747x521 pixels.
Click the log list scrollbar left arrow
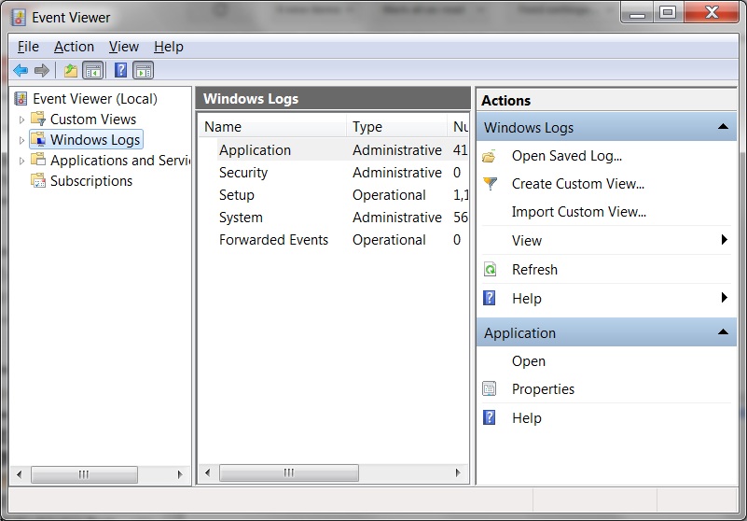coord(207,472)
